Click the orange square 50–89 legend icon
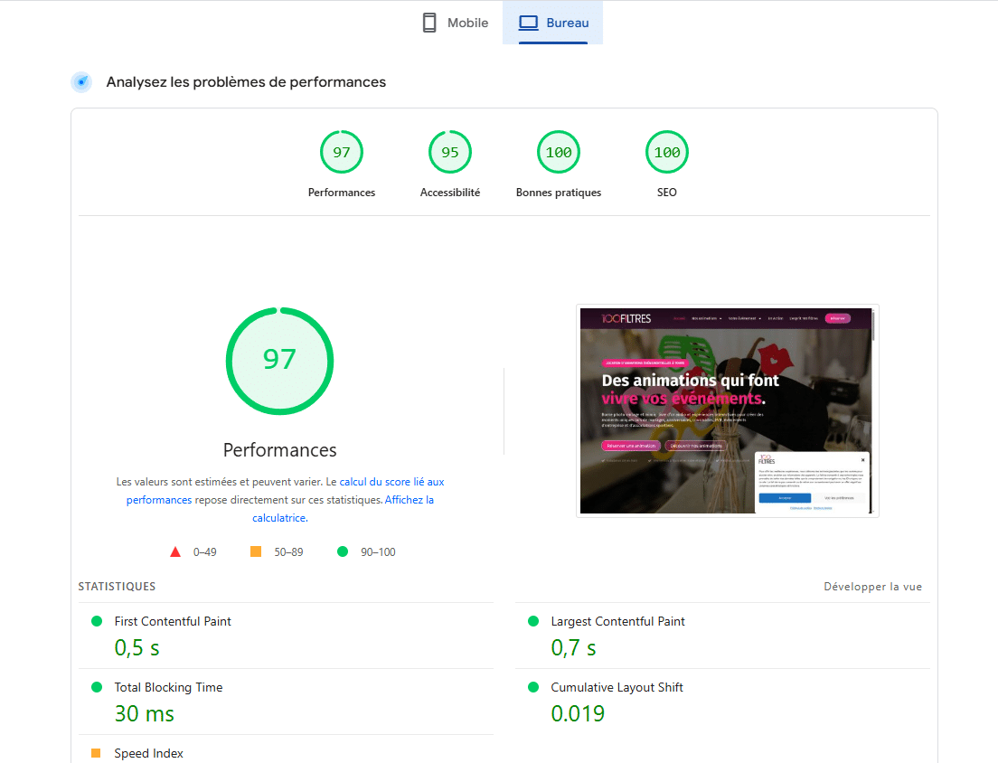The image size is (998, 763). (256, 551)
